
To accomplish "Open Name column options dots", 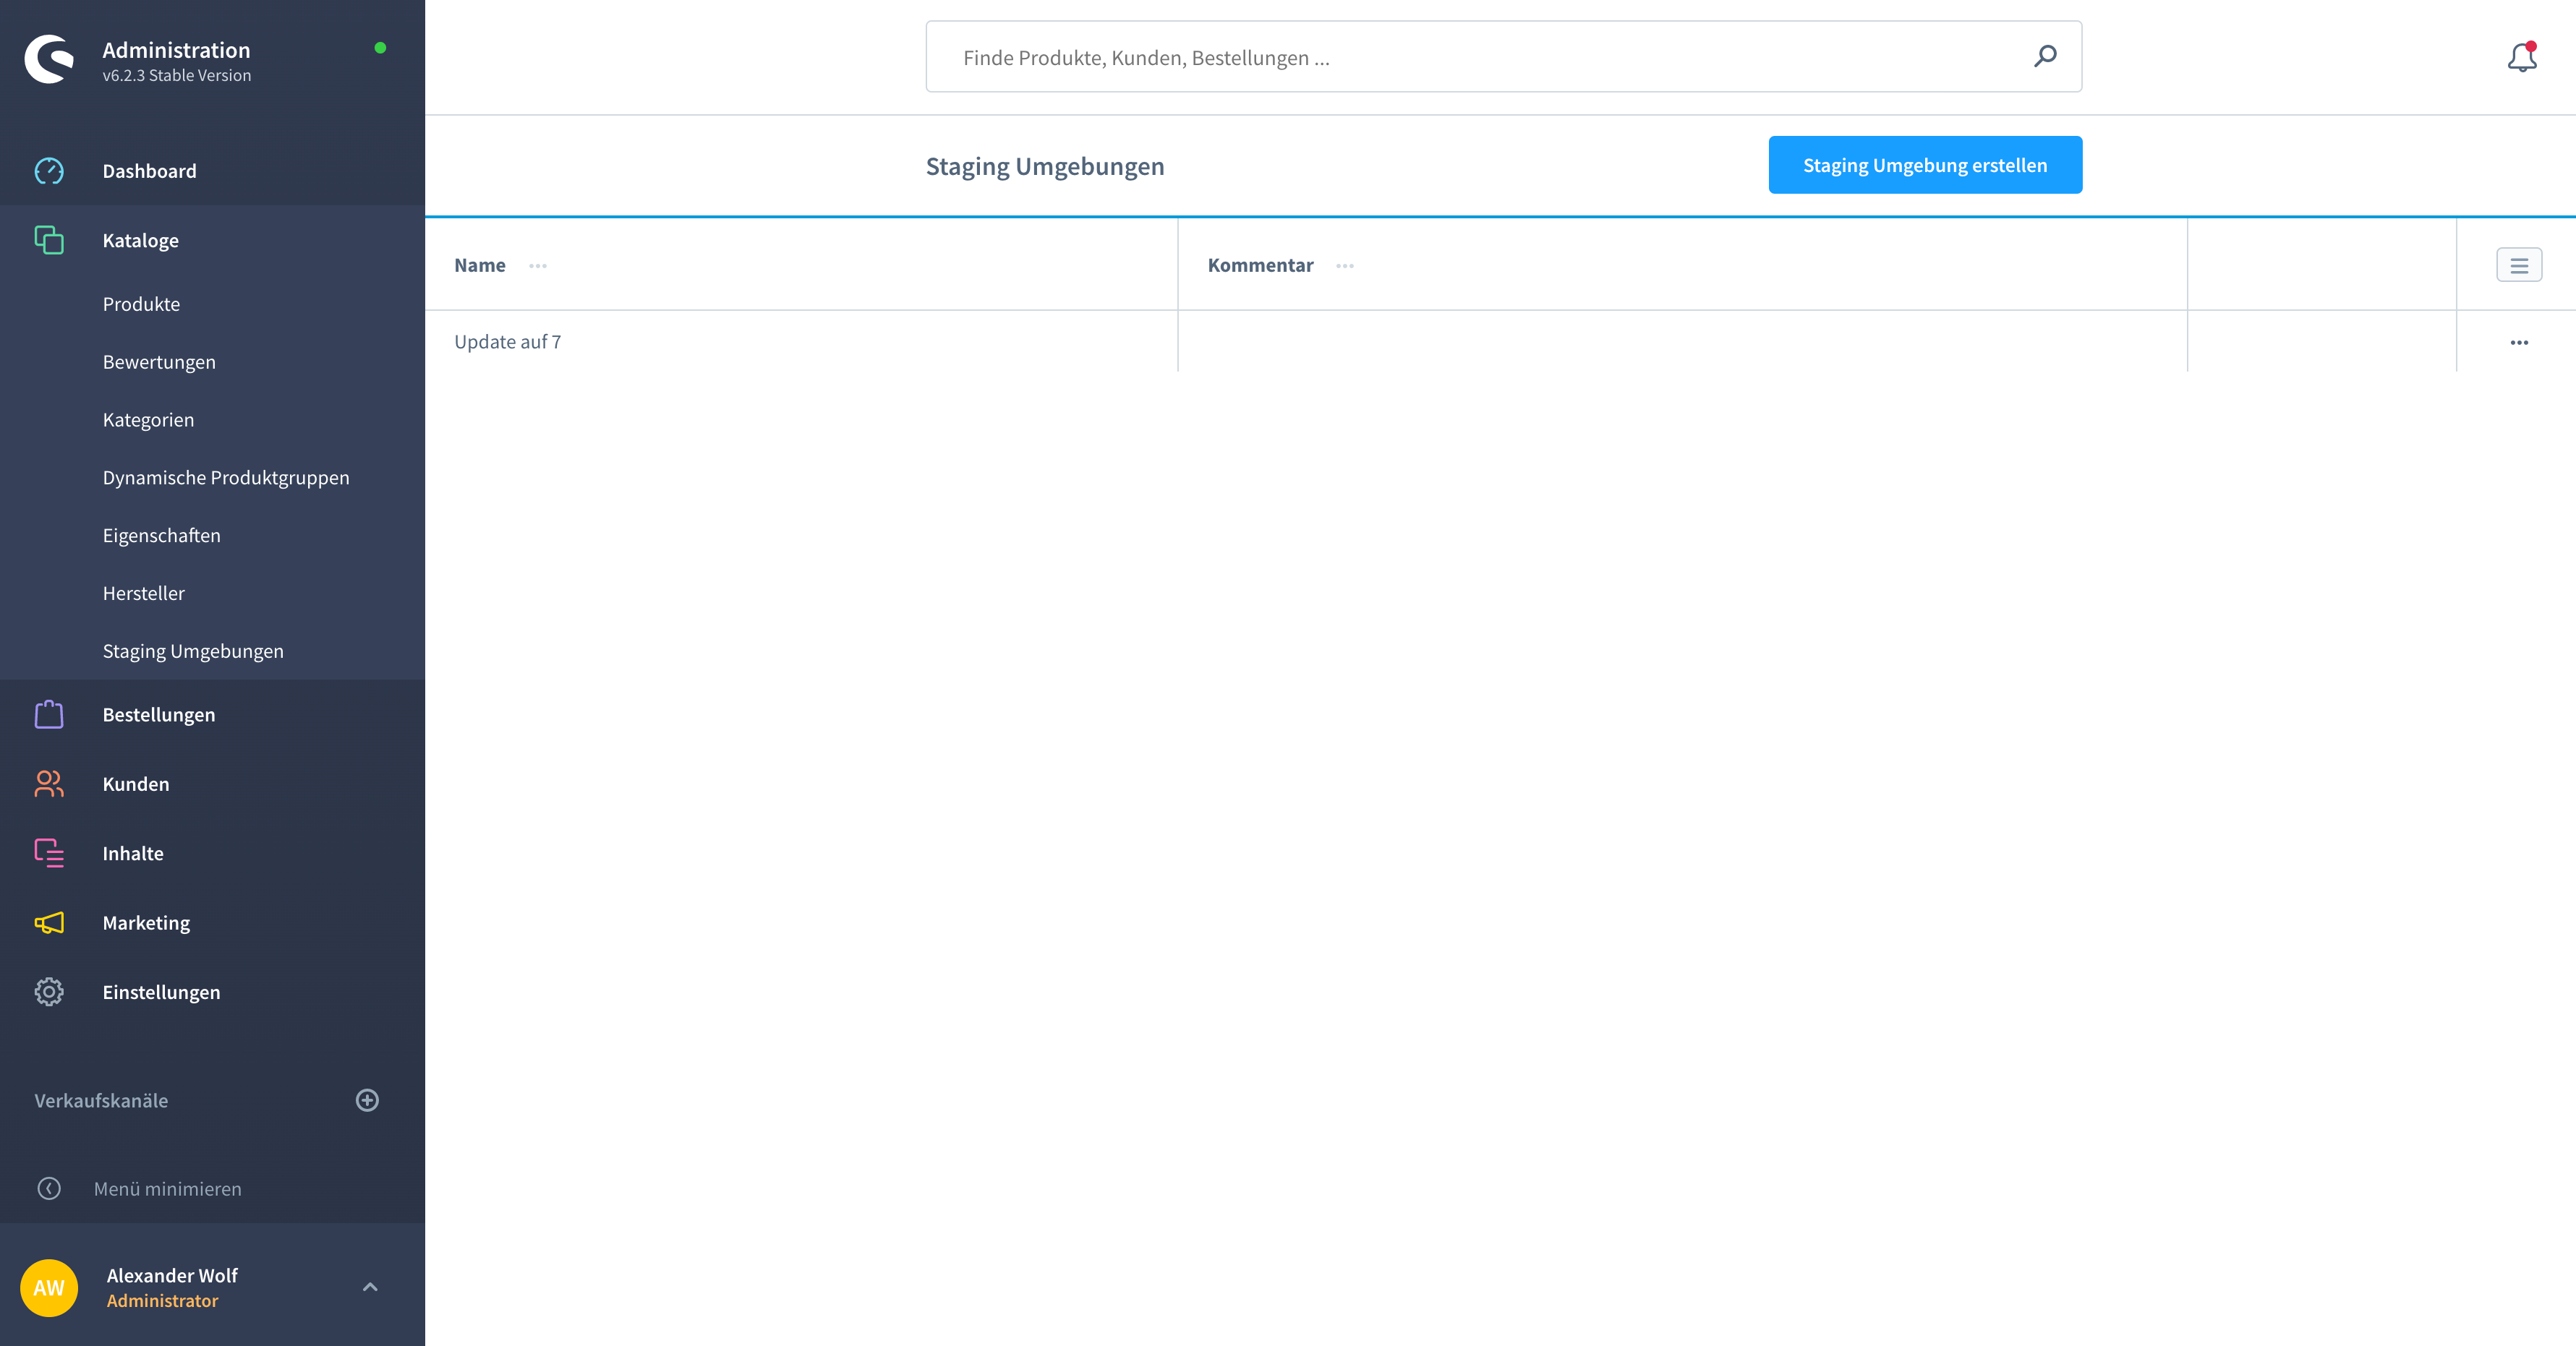I will click(538, 266).
